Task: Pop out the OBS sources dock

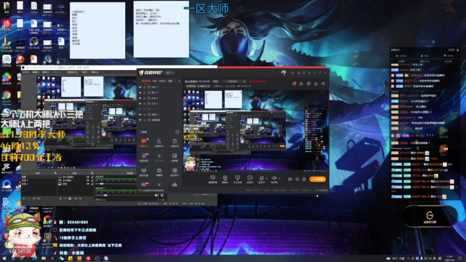Action: 92,173
